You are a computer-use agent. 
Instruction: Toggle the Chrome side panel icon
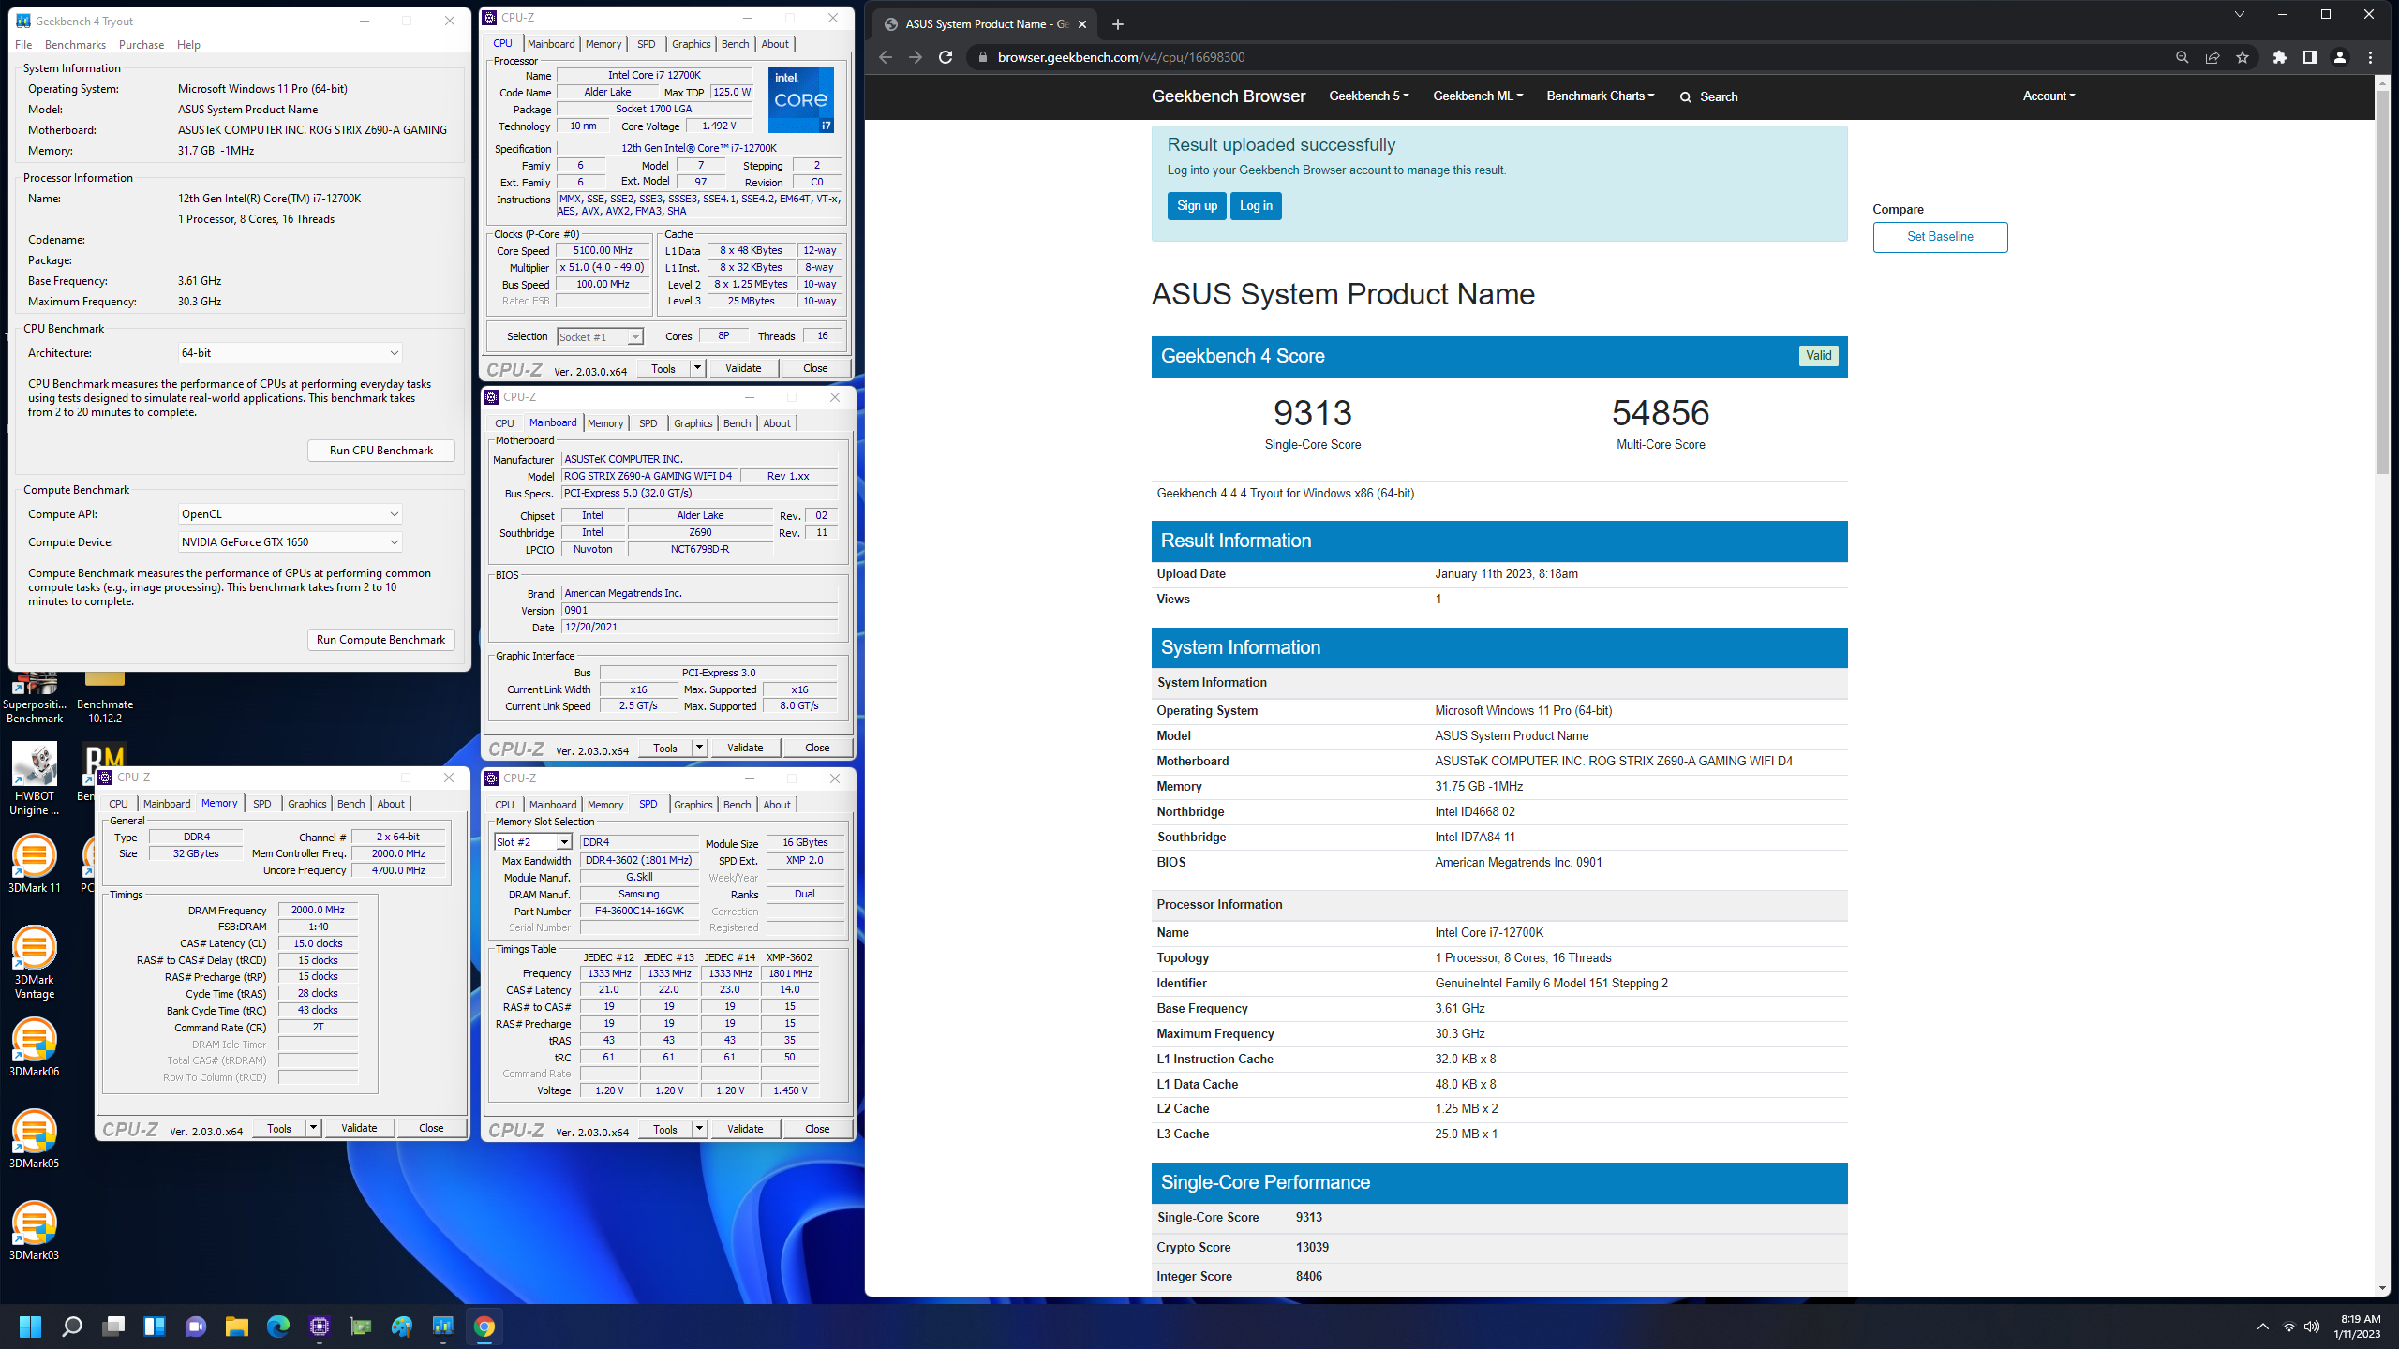(2310, 57)
